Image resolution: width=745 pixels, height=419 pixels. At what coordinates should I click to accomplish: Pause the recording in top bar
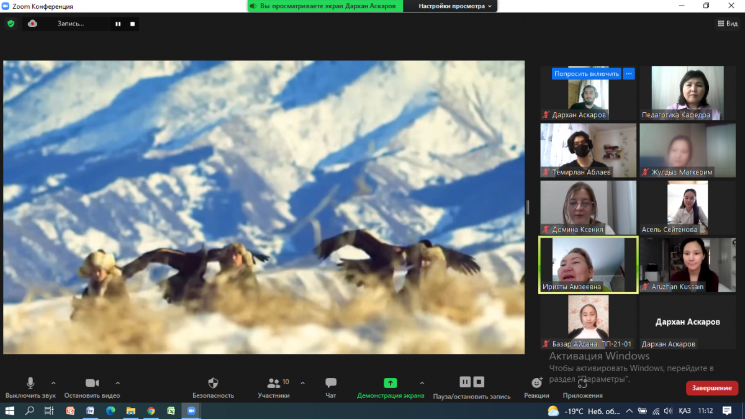pyautogui.click(x=118, y=24)
